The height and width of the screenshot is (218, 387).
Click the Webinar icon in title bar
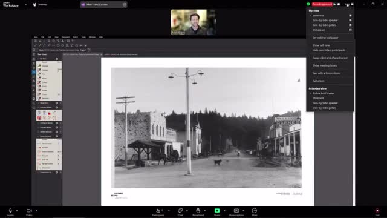34,4
